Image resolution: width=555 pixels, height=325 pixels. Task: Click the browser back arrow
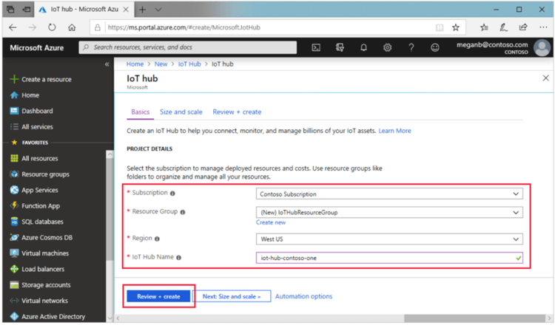pos(13,27)
